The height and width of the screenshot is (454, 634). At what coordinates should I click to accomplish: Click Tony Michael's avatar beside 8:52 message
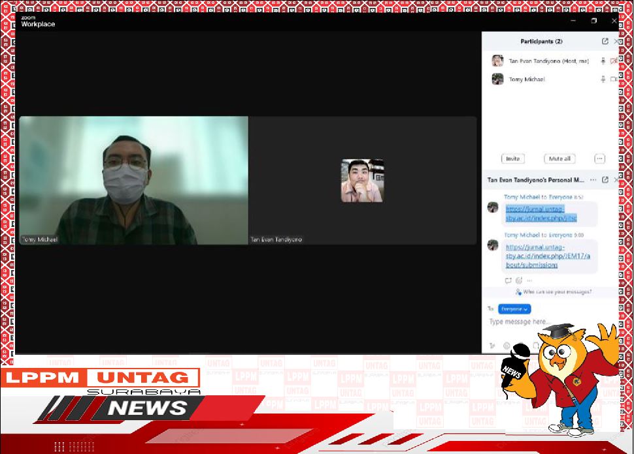pos(493,207)
